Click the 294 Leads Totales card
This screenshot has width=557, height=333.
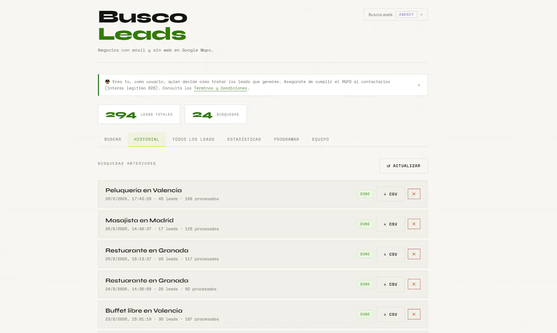pyautogui.click(x=139, y=114)
